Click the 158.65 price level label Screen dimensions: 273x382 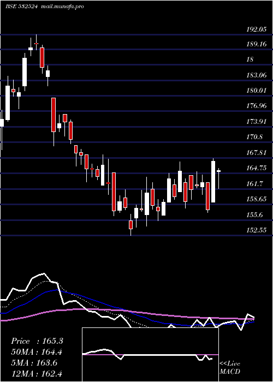point(257,199)
